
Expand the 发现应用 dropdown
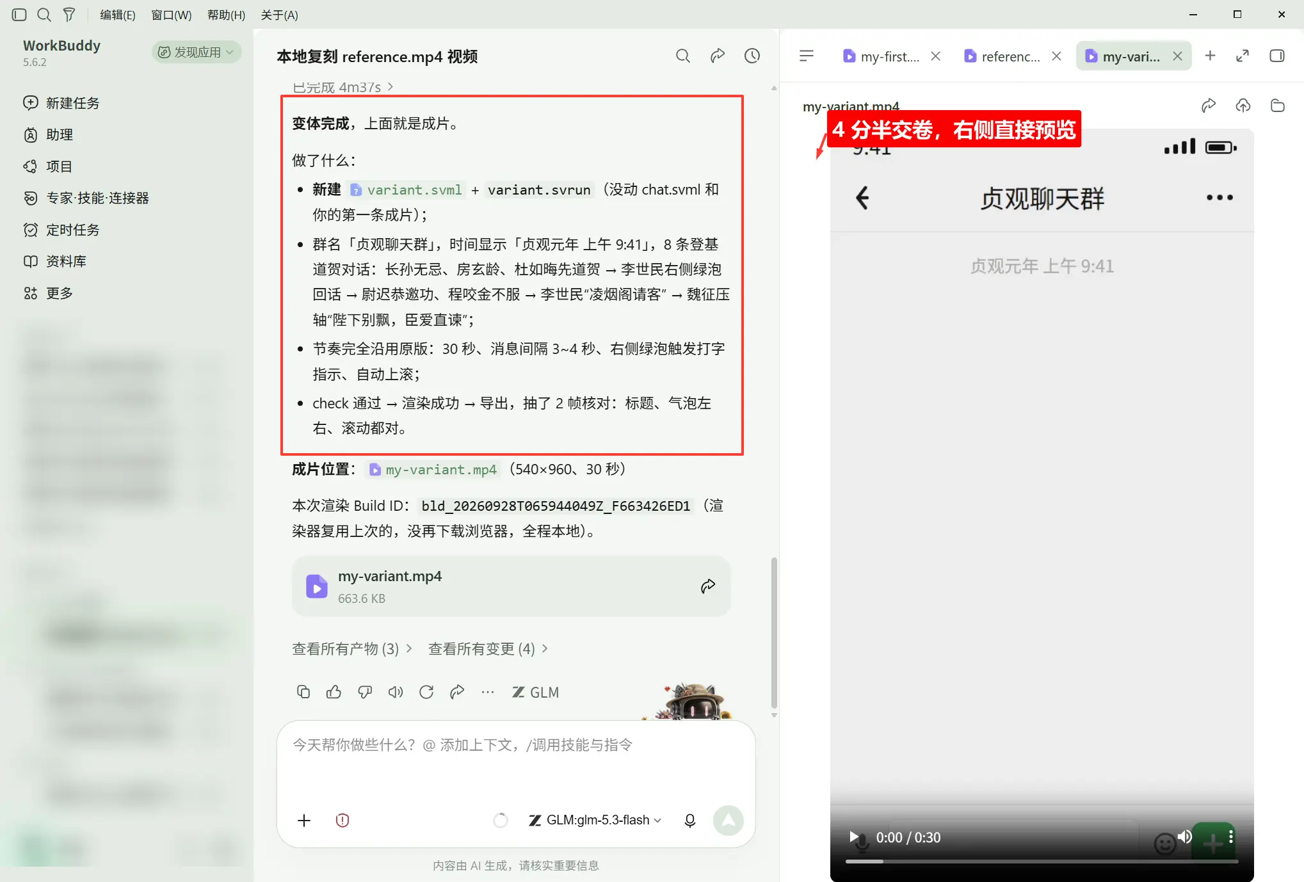coord(197,52)
